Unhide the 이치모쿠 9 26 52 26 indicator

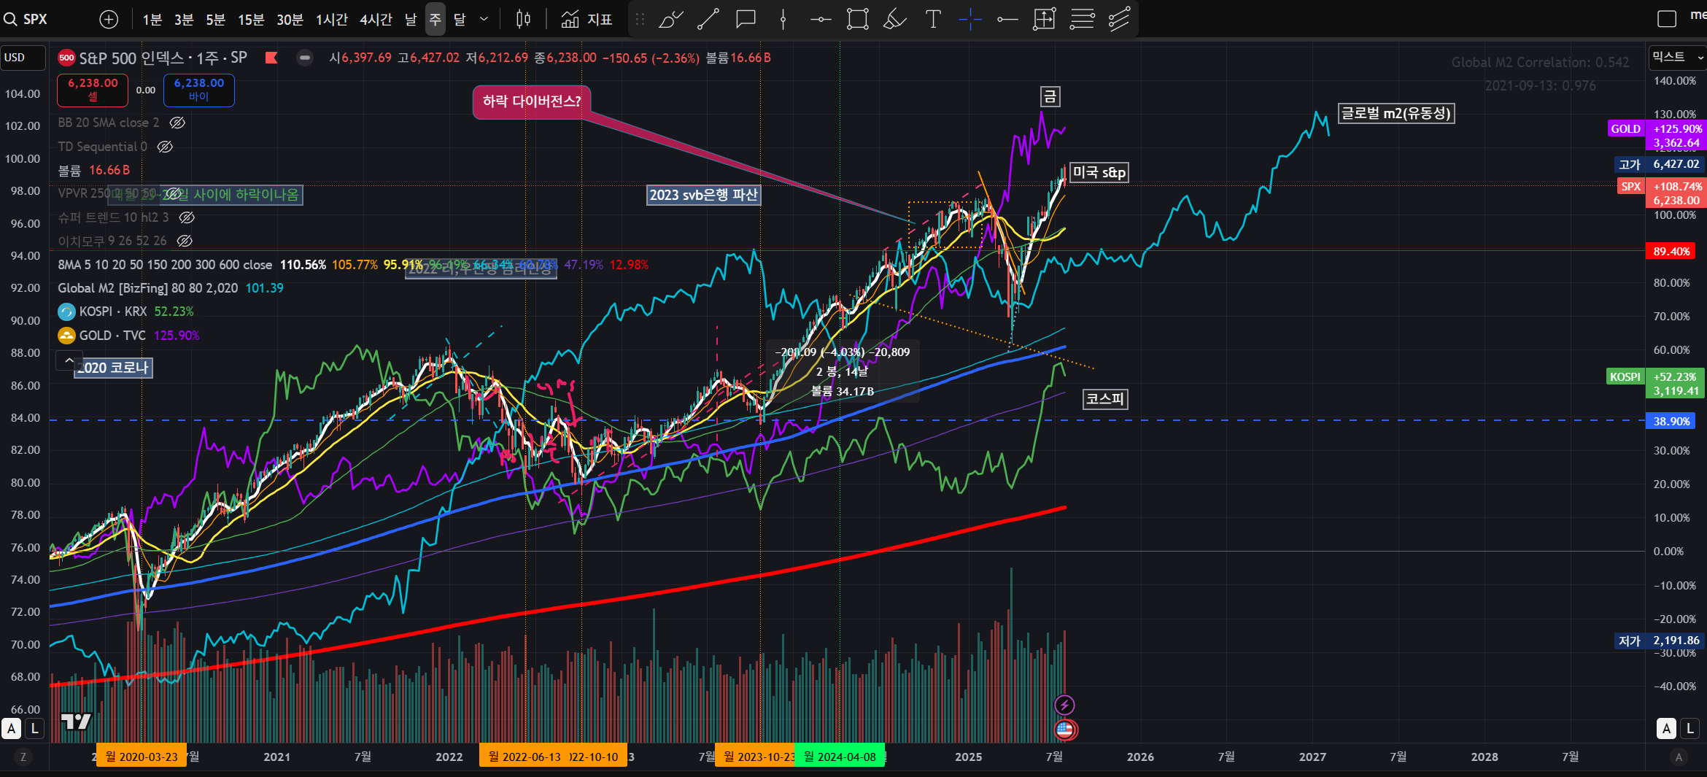point(185,241)
